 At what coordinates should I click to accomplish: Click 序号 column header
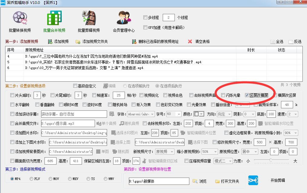pyautogui.click(x=15, y=50)
